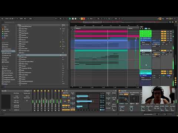Select the Max for Live category
Viewport: 178px width, 133px height.
coord(7,55)
